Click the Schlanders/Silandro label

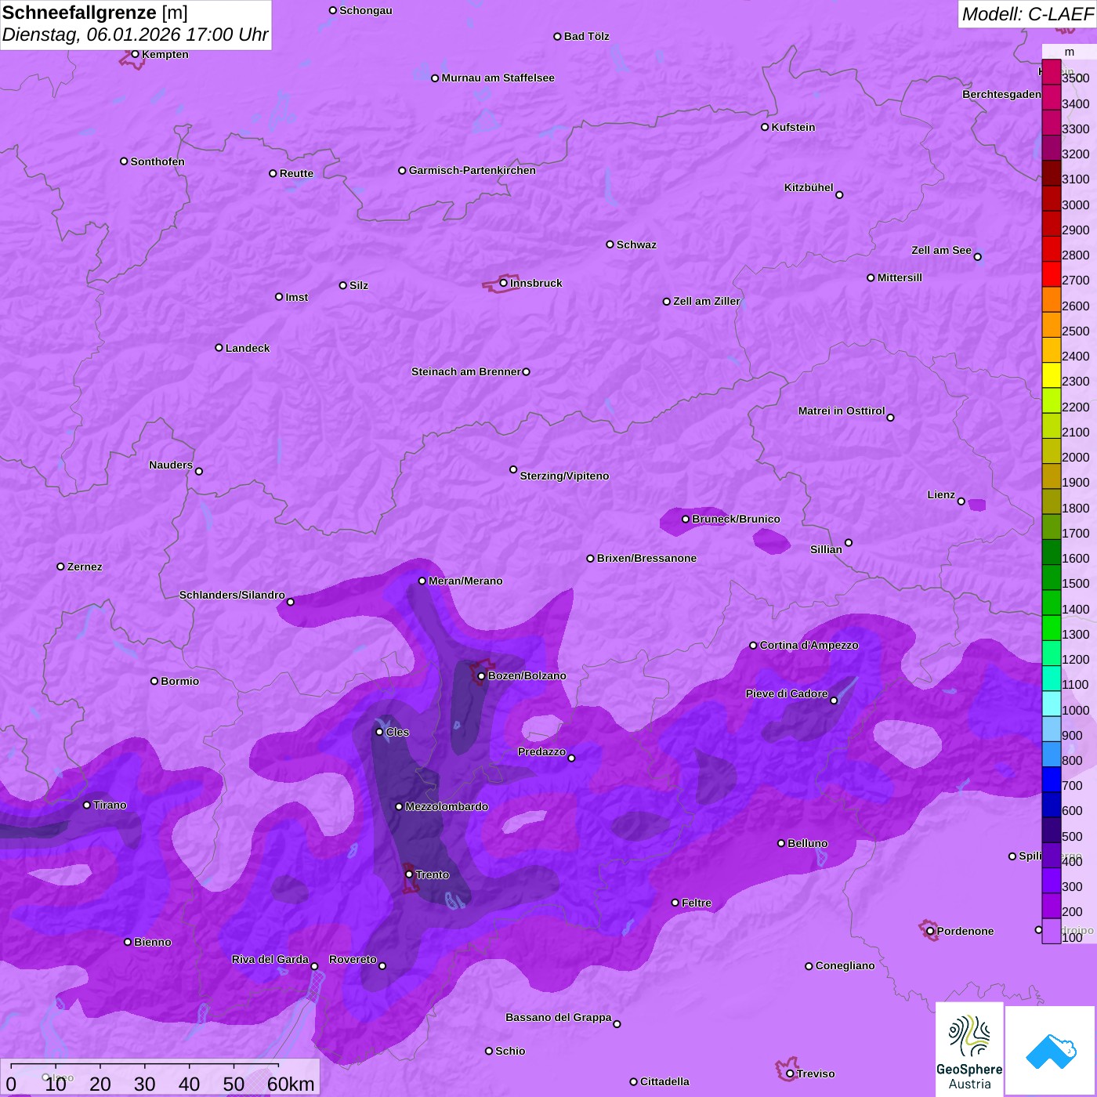pyautogui.click(x=232, y=595)
